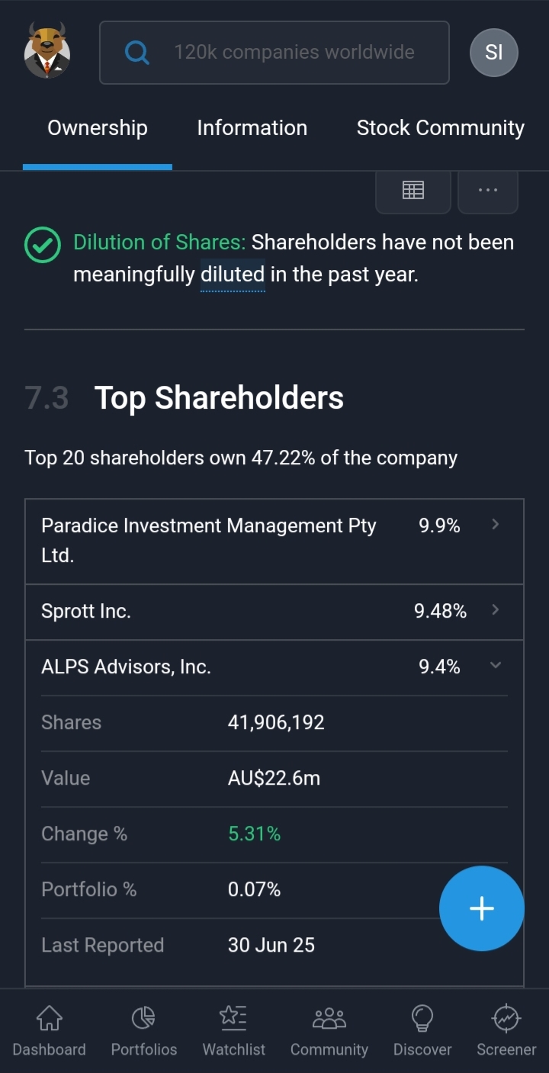Open Portfolios pie chart icon
This screenshot has width=549, height=1073.
pyautogui.click(x=144, y=1030)
